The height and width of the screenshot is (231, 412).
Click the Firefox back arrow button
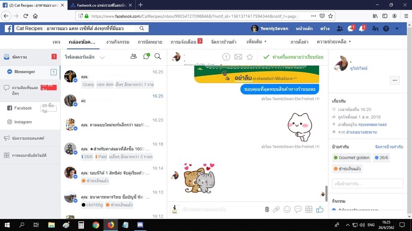coord(6,16)
